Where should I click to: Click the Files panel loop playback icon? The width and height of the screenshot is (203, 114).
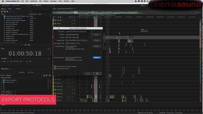tap(26, 45)
